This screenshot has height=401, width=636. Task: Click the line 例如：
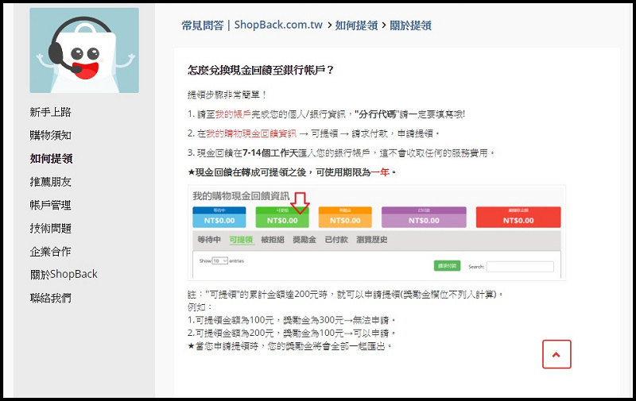[x=200, y=307]
